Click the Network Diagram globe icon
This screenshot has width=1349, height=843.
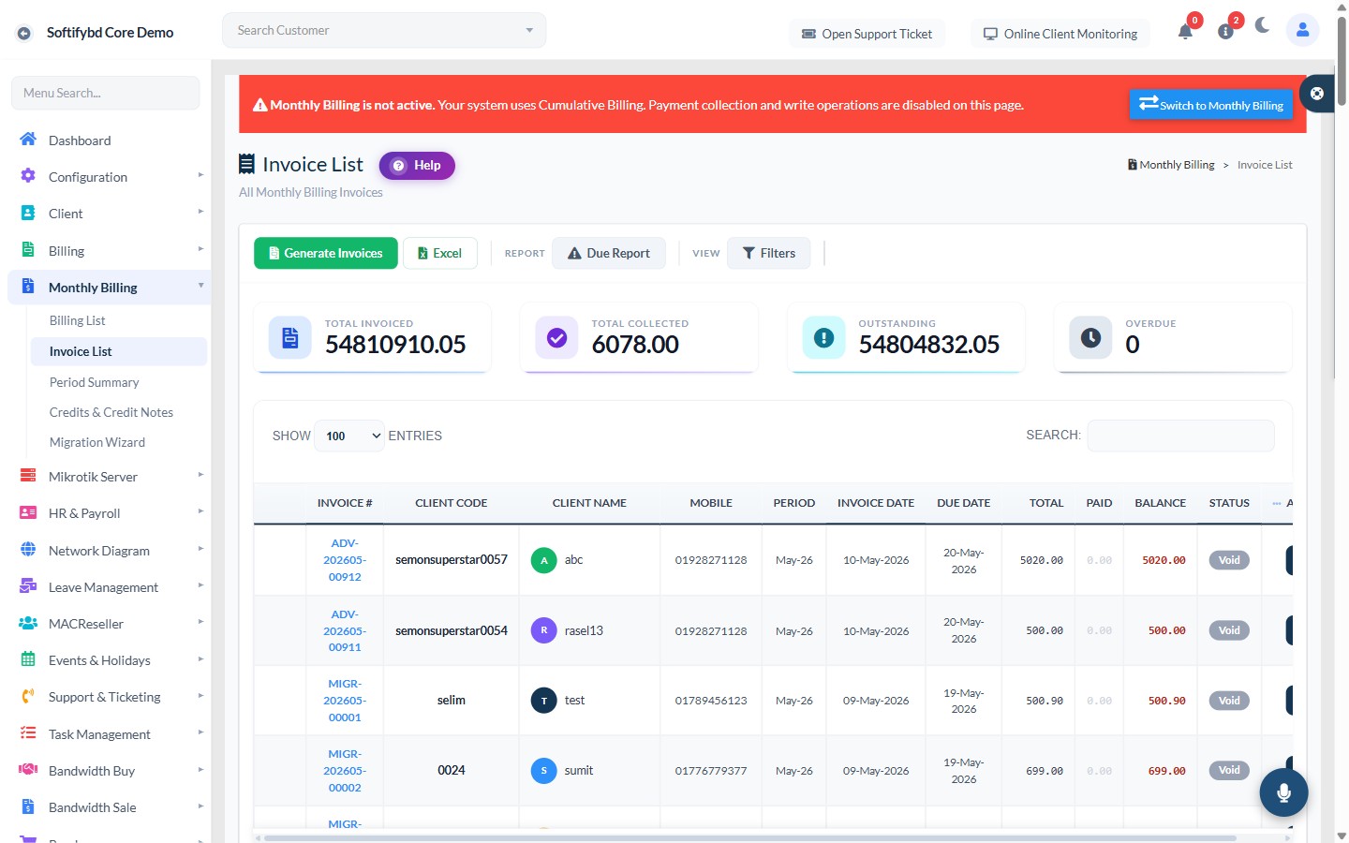tap(28, 550)
